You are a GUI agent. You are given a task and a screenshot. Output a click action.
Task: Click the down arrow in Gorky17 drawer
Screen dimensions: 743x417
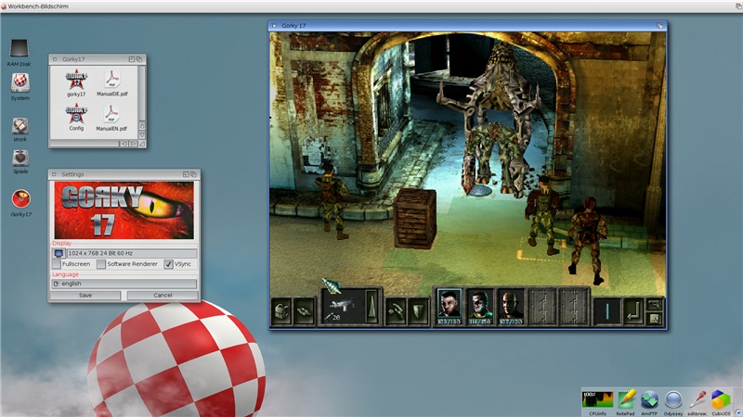[142, 134]
